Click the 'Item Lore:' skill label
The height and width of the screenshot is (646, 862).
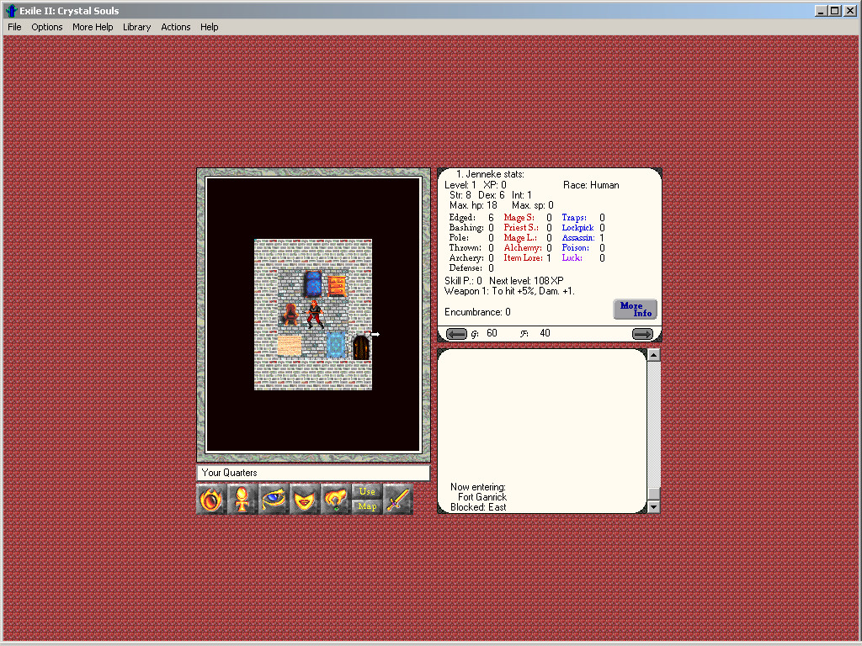pos(523,257)
